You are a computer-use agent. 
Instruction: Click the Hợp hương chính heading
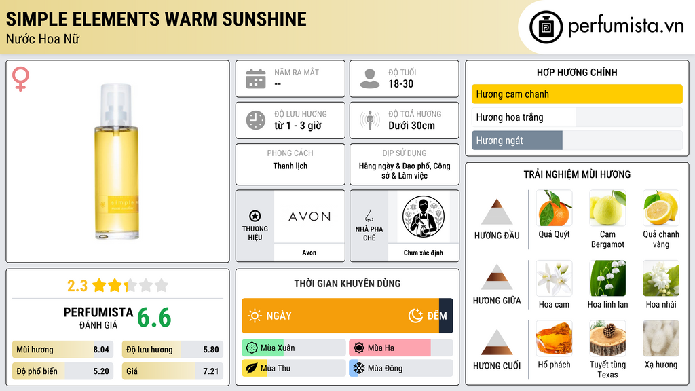click(577, 72)
